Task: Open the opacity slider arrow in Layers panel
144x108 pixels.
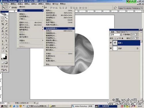Action: point(137,35)
